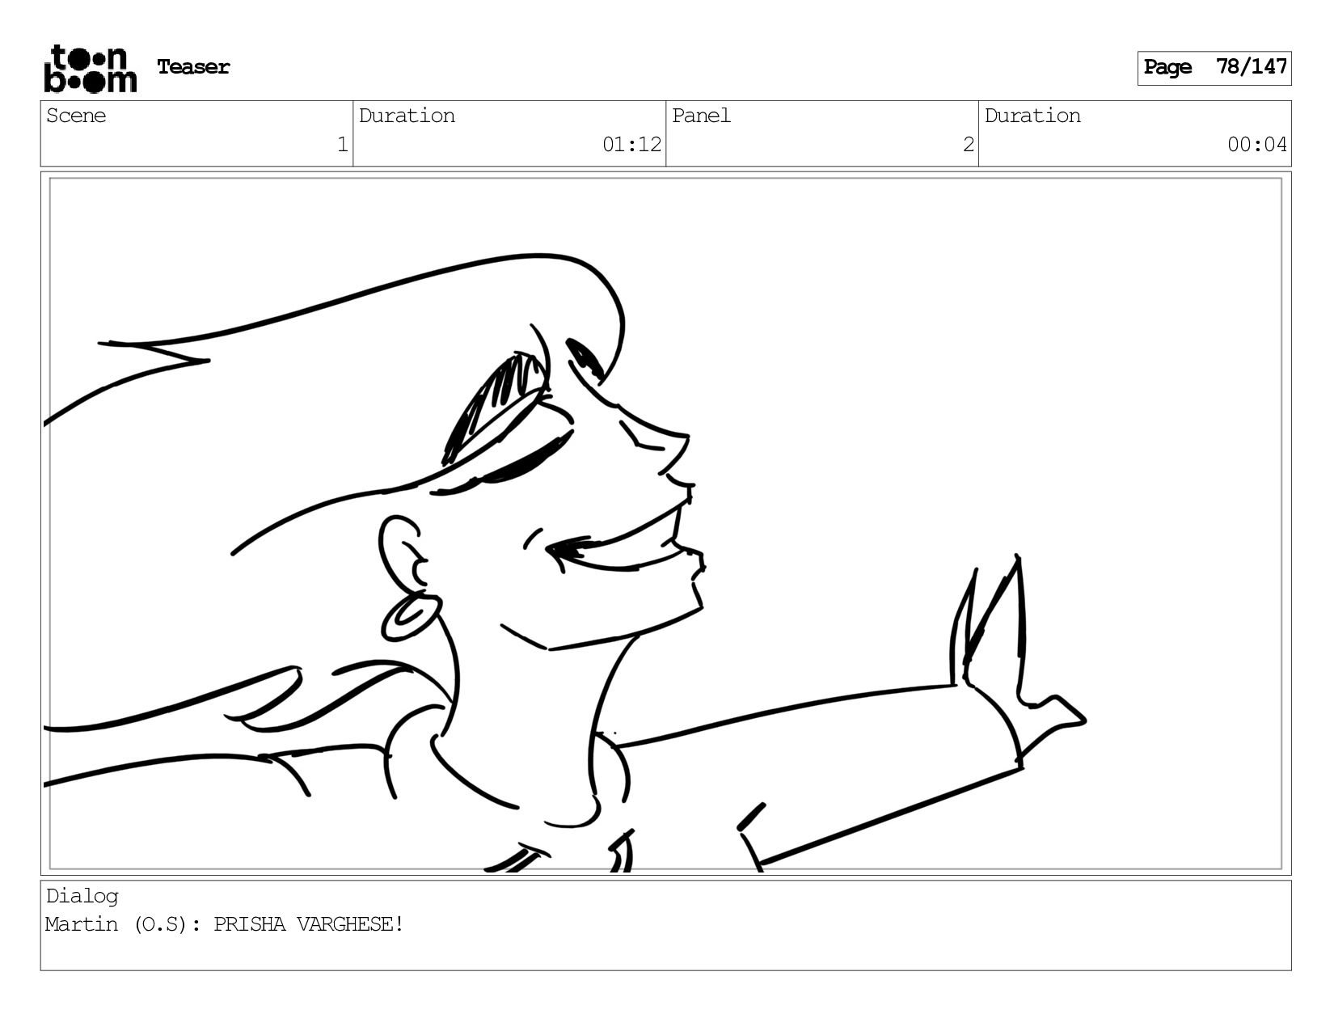
Task: Click the 'Dialog' section label
Action: click(x=82, y=896)
